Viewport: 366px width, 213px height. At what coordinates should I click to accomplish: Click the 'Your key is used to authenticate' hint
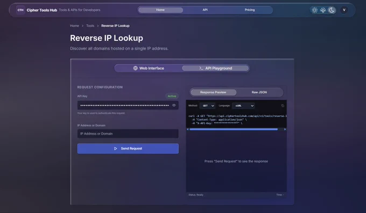[x=101, y=113]
